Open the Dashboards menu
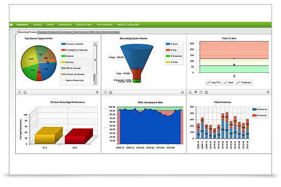281x187 pixels. [65, 24]
